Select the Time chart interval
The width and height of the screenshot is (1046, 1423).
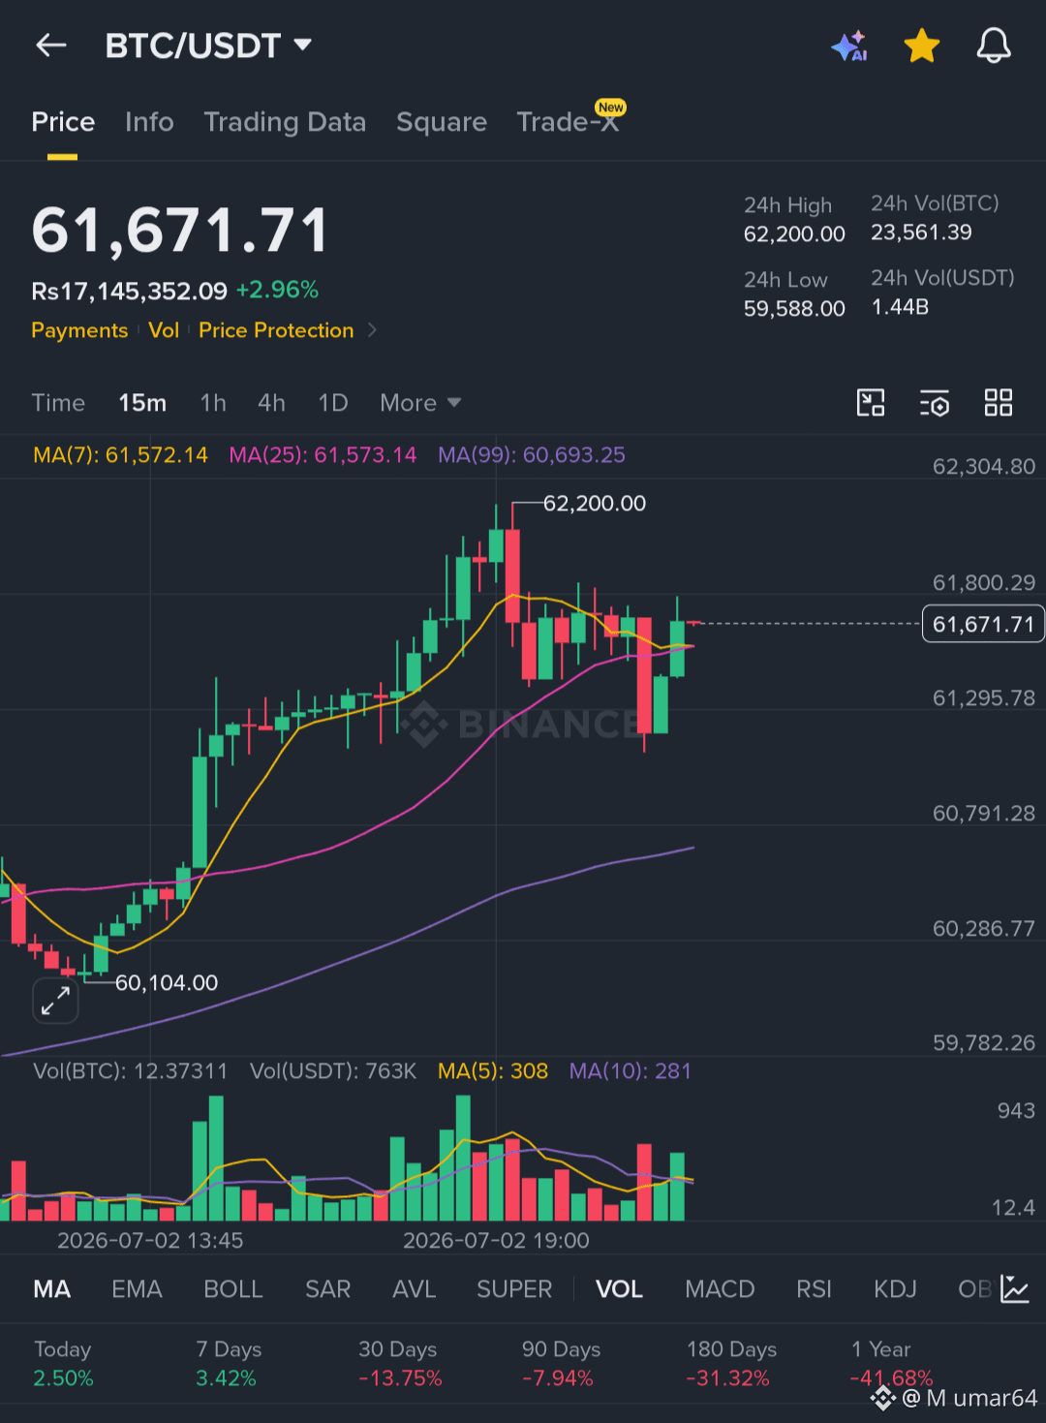pos(58,403)
